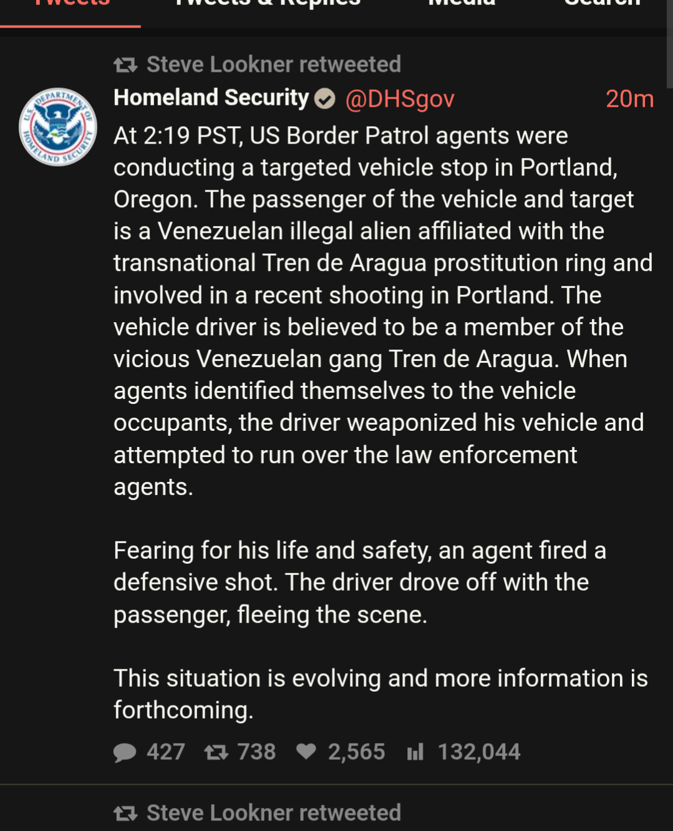This screenshot has width=673, height=831.
Task: Click the heart likes icon
Action: [306, 752]
